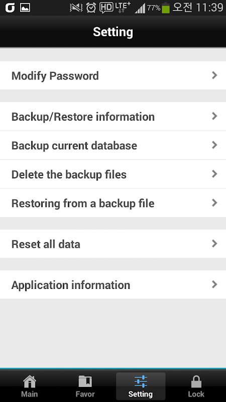Tap the battery indicator in status bar
Image resolution: width=226 pixels, height=402 pixels.
point(166,8)
